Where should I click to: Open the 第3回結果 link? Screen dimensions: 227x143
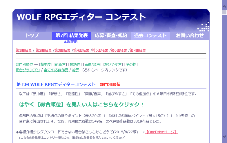coord(62,50)
